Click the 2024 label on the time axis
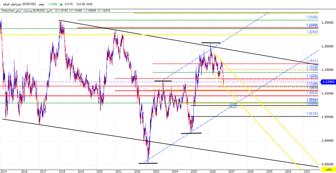Viewport: 336px width, 173px height. pyautogui.click(x=175, y=171)
